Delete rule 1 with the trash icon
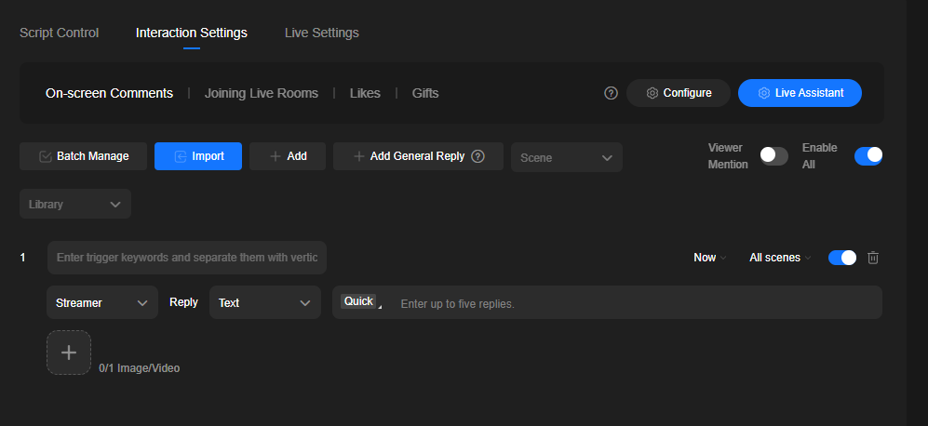 pos(873,258)
